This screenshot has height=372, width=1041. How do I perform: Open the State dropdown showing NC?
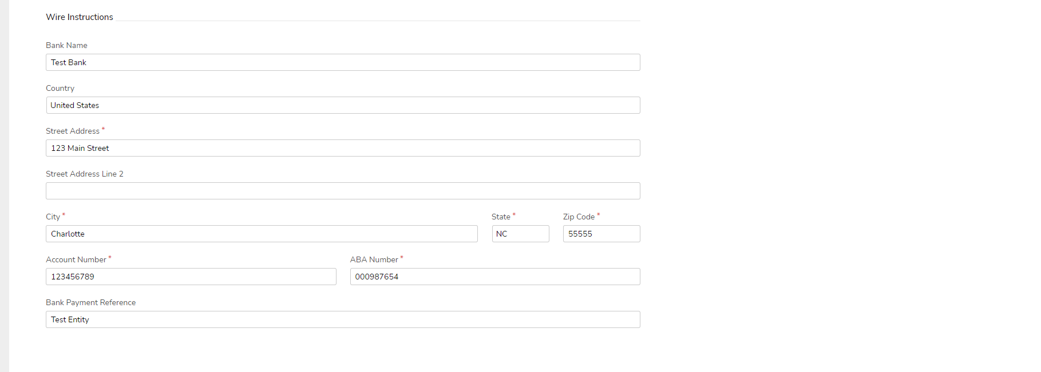[x=520, y=234]
